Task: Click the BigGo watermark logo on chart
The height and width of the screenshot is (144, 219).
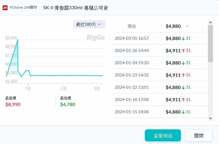Action: (95, 37)
